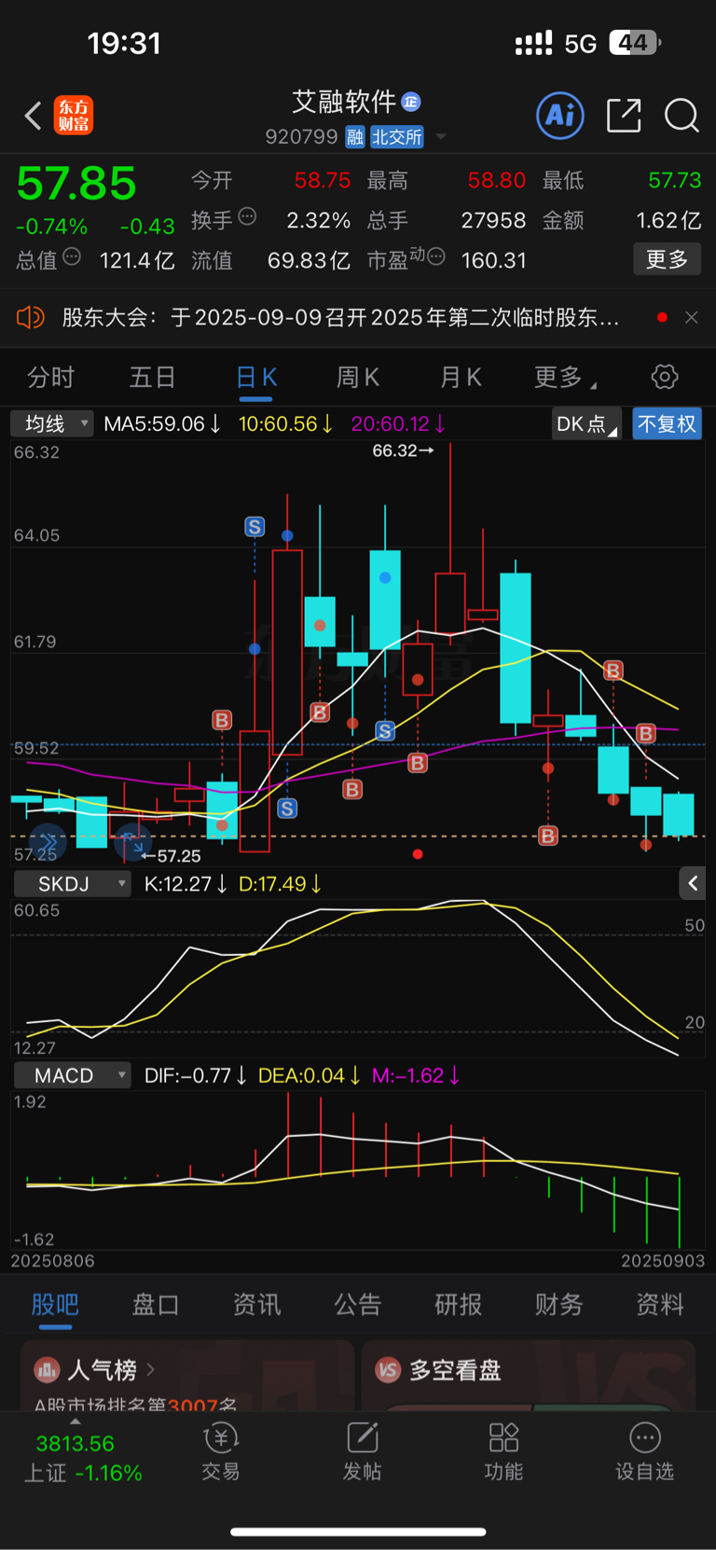Tap the DIF:-0.77 MACD value
The height and width of the screenshot is (1550, 716).
(x=195, y=1075)
